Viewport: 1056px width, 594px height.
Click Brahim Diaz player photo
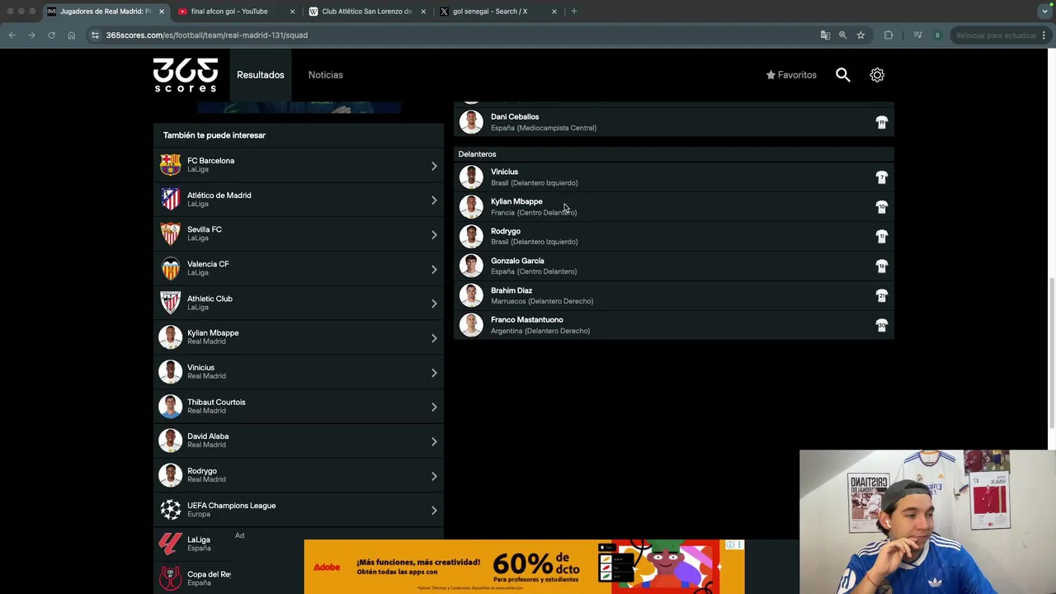pos(471,295)
